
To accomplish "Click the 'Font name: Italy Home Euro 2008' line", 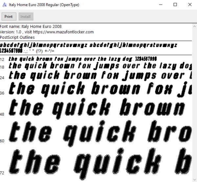I will (31, 27).
